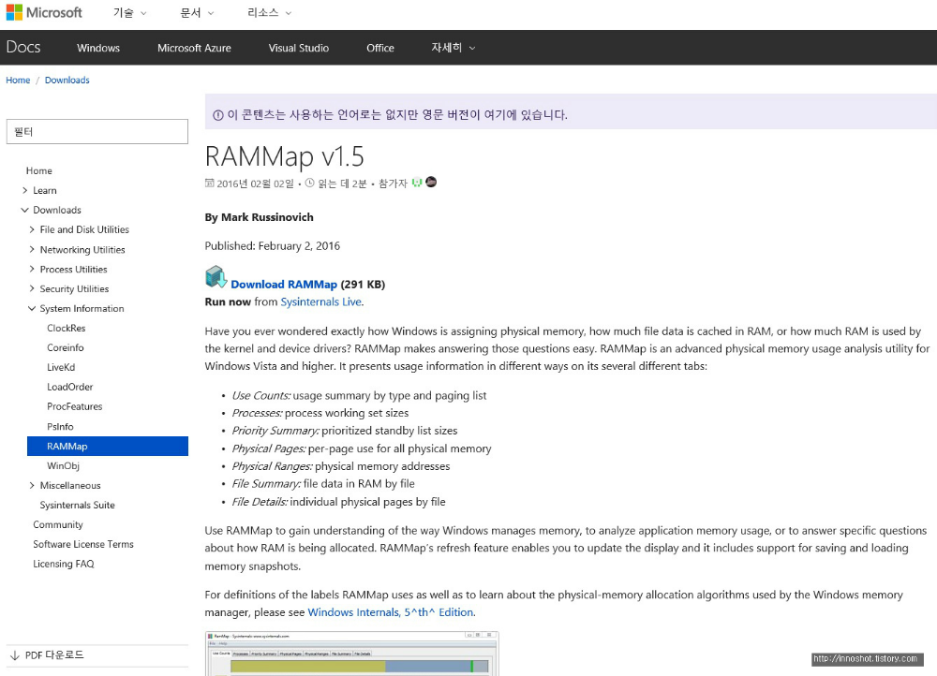Open Community in sidebar
937x676 pixels.
58,524
